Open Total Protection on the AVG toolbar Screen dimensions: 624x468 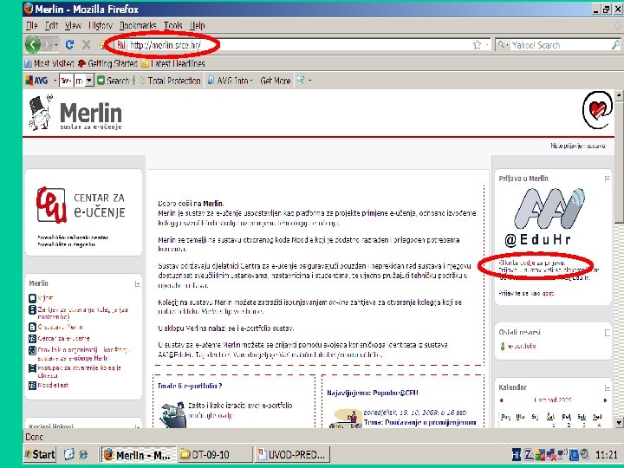(170, 81)
